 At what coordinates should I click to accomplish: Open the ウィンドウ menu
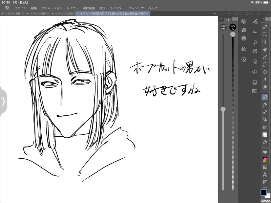point(136,8)
